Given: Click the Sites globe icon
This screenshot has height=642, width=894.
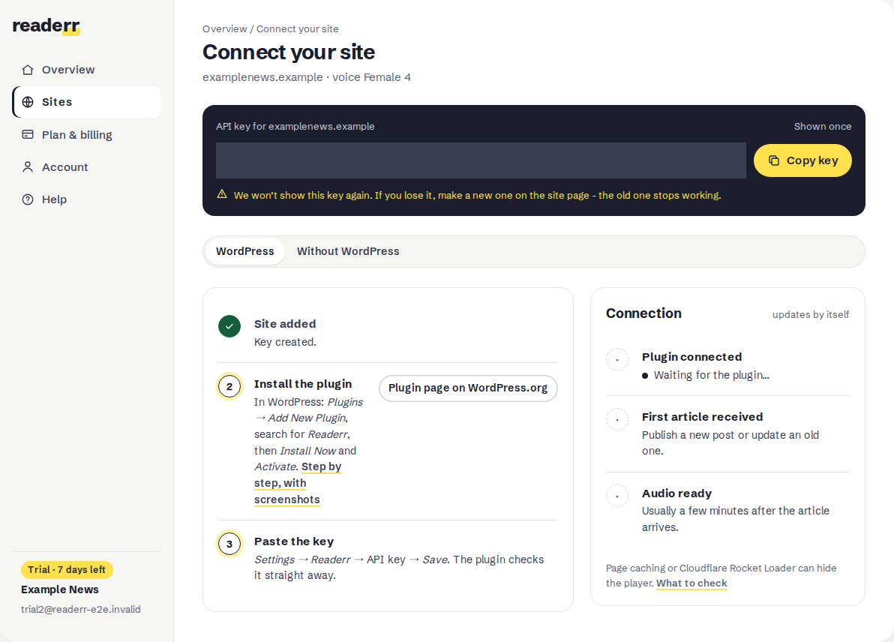Looking at the screenshot, I should (27, 102).
